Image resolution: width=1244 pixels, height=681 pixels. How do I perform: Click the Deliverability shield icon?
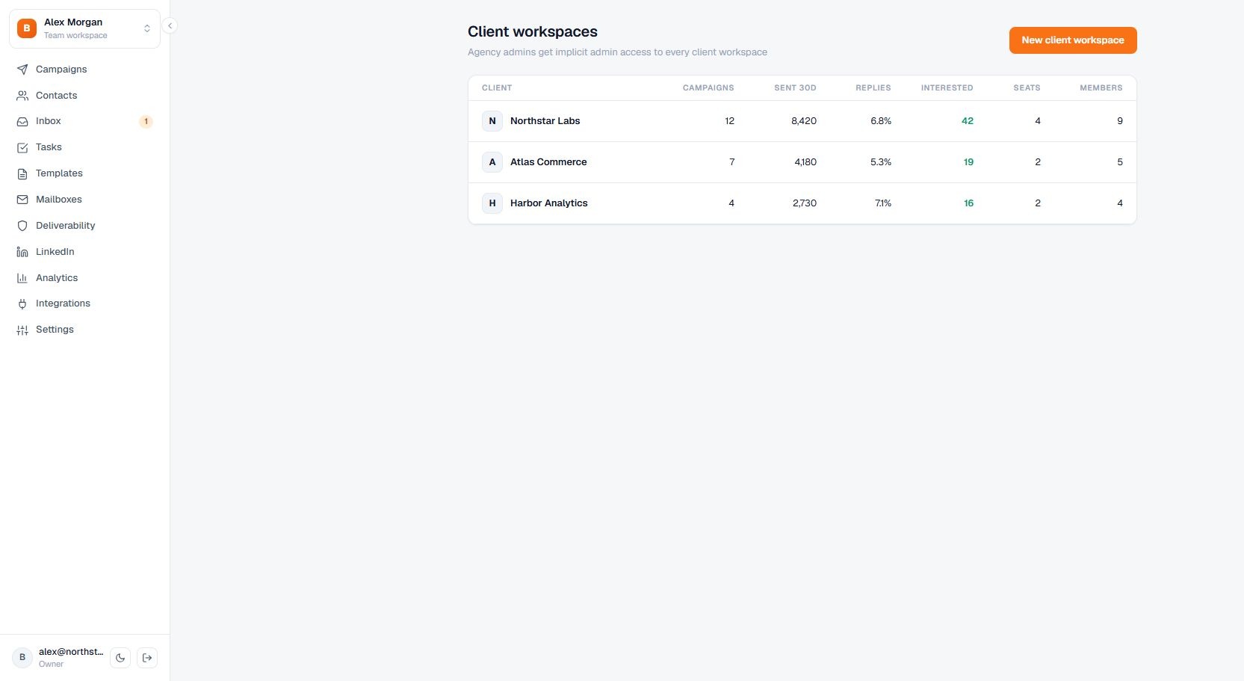[x=22, y=226]
